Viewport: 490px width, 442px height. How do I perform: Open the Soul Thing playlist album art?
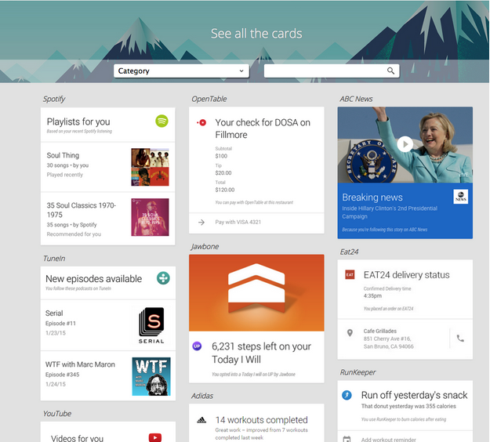(x=150, y=167)
